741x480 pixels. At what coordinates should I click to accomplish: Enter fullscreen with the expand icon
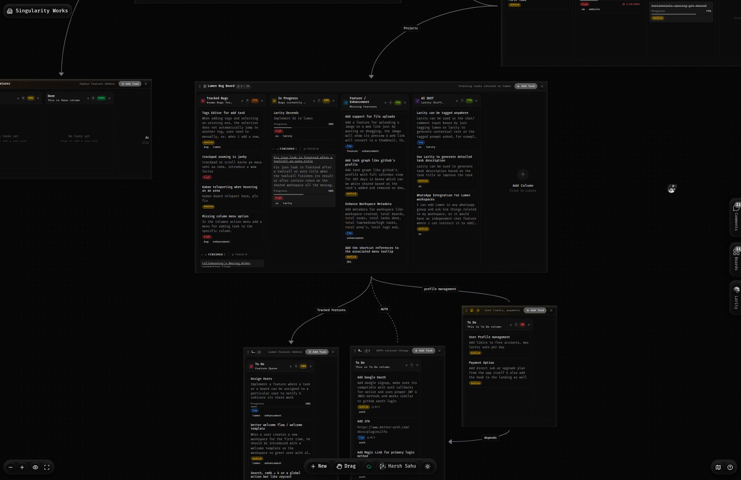click(47, 467)
